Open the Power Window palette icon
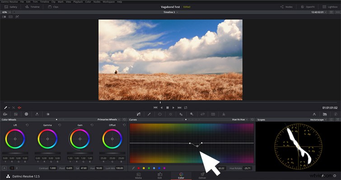 coord(160,114)
